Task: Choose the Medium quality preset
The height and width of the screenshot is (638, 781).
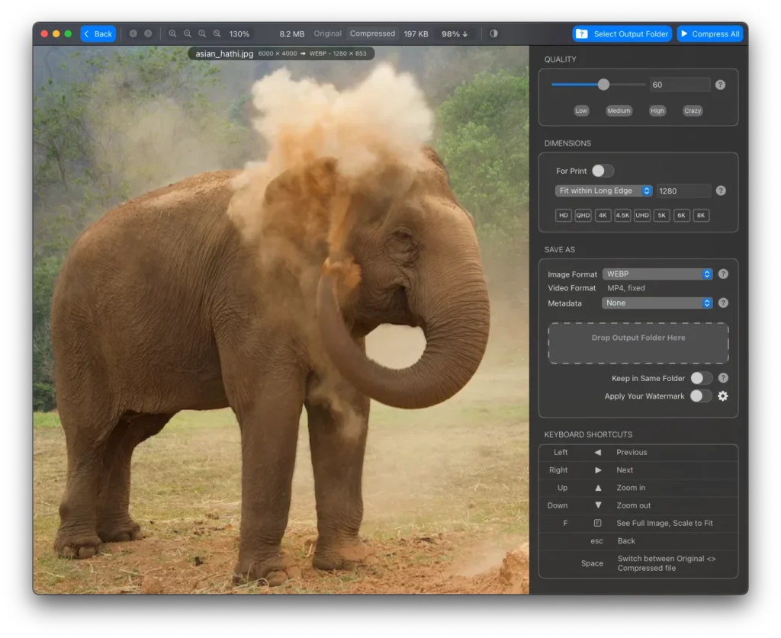Action: pyautogui.click(x=619, y=111)
